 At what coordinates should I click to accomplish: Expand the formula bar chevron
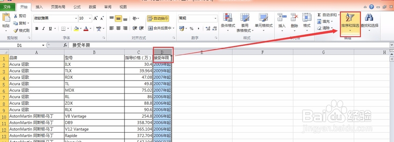point(392,45)
